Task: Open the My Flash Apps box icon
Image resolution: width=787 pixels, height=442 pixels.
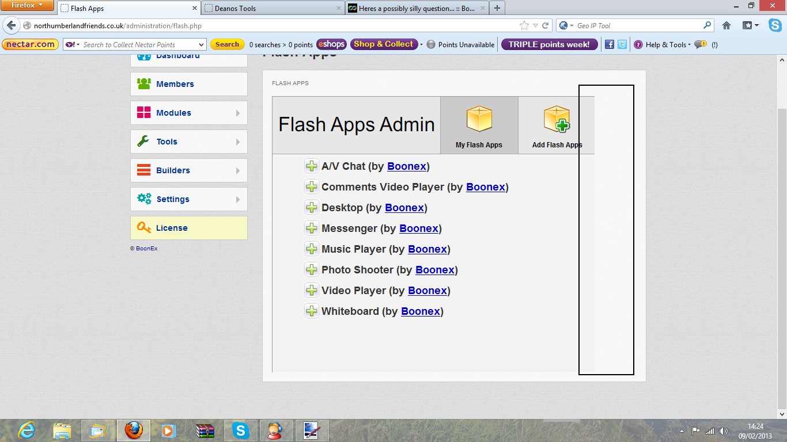Action: pos(479,120)
